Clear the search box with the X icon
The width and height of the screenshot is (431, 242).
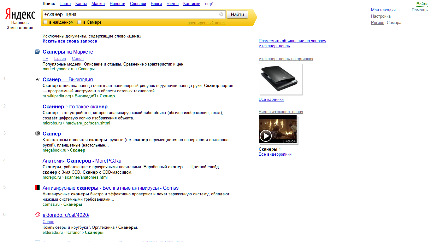(x=221, y=14)
